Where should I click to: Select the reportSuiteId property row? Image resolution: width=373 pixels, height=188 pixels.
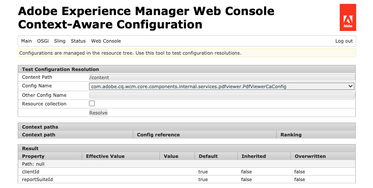point(38,179)
